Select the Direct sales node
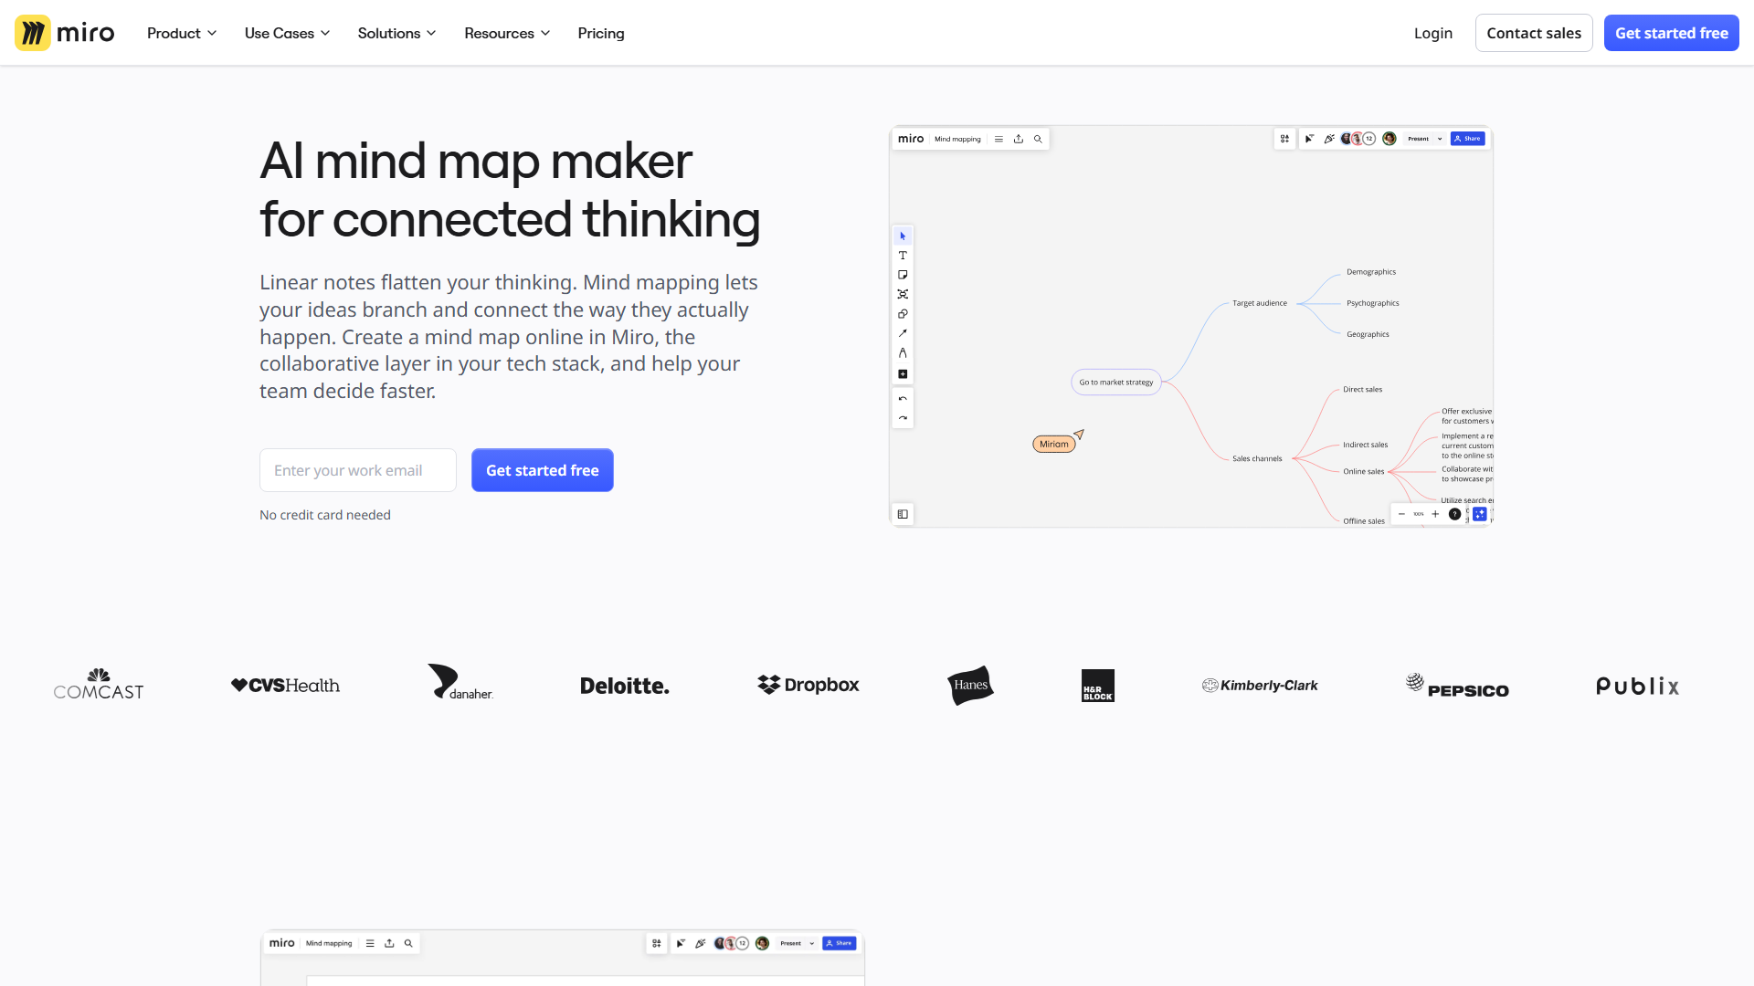1754x986 pixels. coord(1362,389)
